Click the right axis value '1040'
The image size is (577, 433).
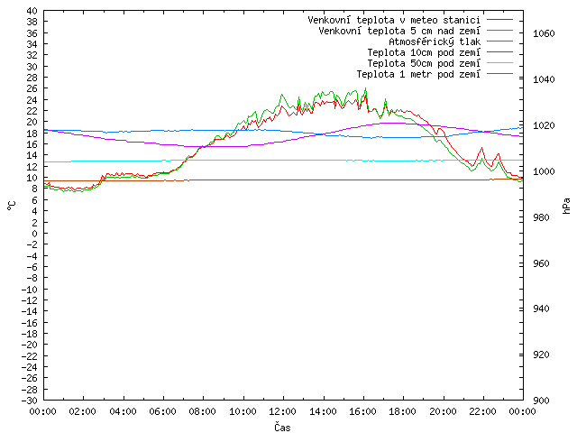544,79
